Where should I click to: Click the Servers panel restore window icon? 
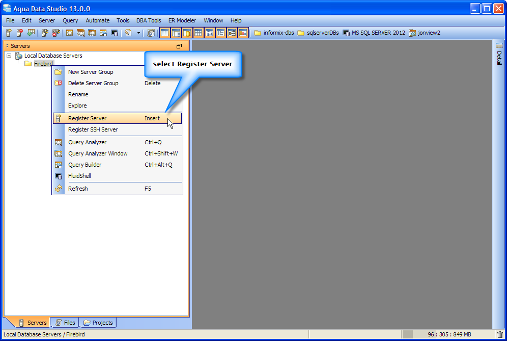coord(179,46)
